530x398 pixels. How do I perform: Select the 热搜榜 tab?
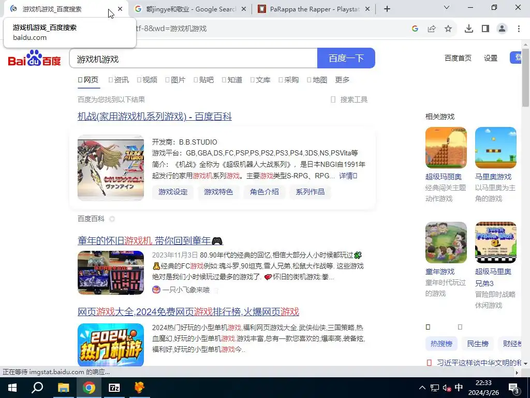pos(441,344)
